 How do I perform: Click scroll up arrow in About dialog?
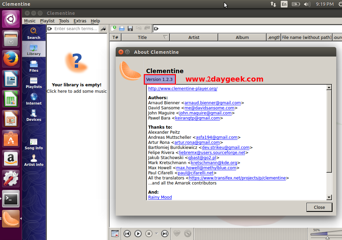click(329, 87)
